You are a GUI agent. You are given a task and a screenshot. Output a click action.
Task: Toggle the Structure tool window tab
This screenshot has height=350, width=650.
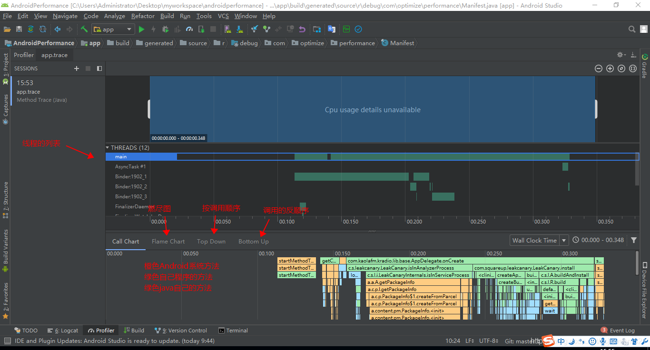point(6,200)
